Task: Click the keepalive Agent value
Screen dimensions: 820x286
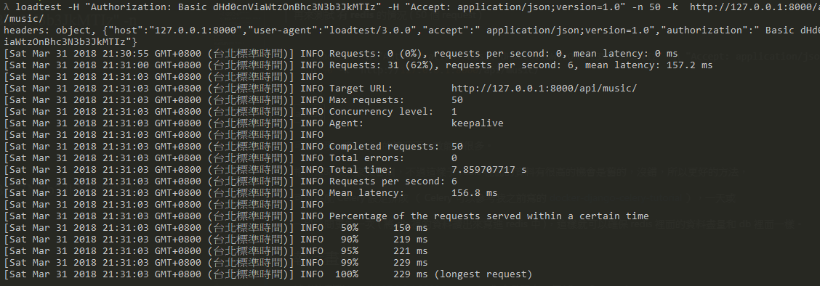Action: [x=477, y=123]
